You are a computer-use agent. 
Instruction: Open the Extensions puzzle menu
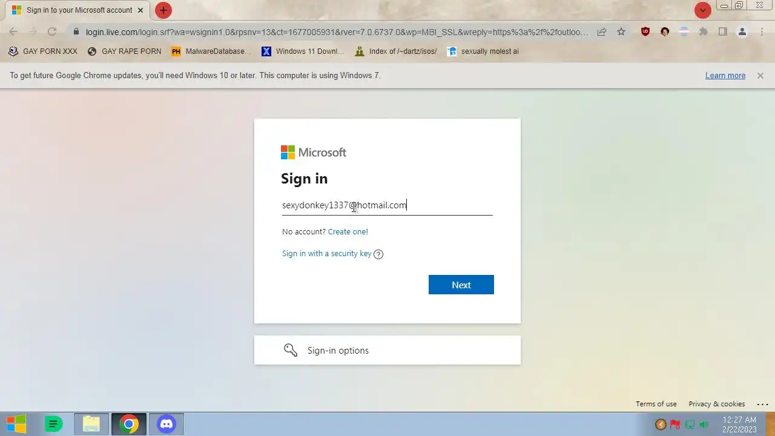coord(704,32)
